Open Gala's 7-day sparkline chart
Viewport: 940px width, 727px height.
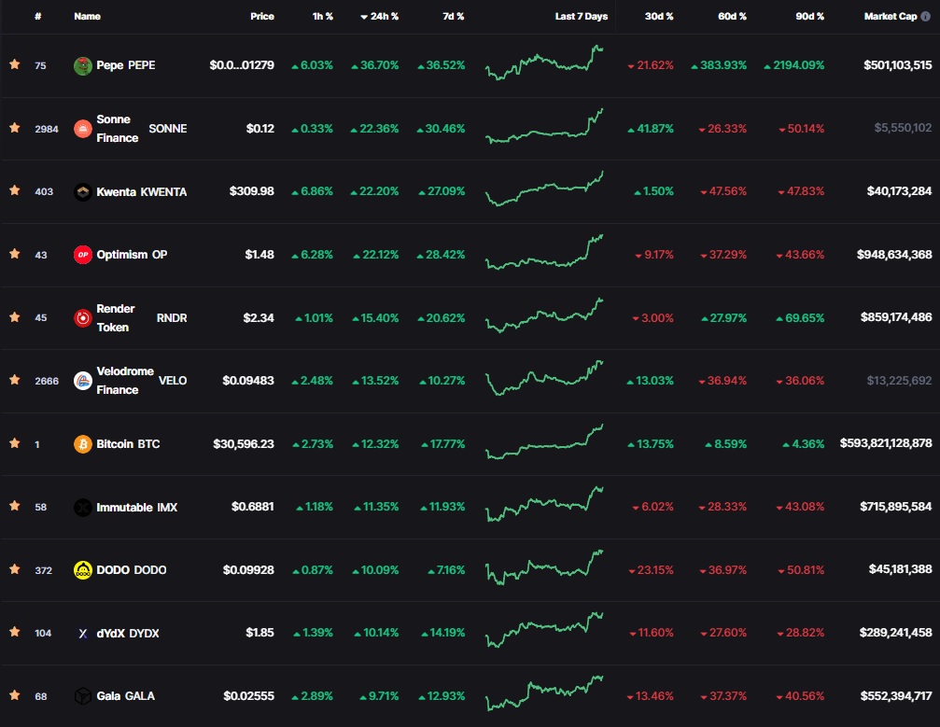[544, 693]
